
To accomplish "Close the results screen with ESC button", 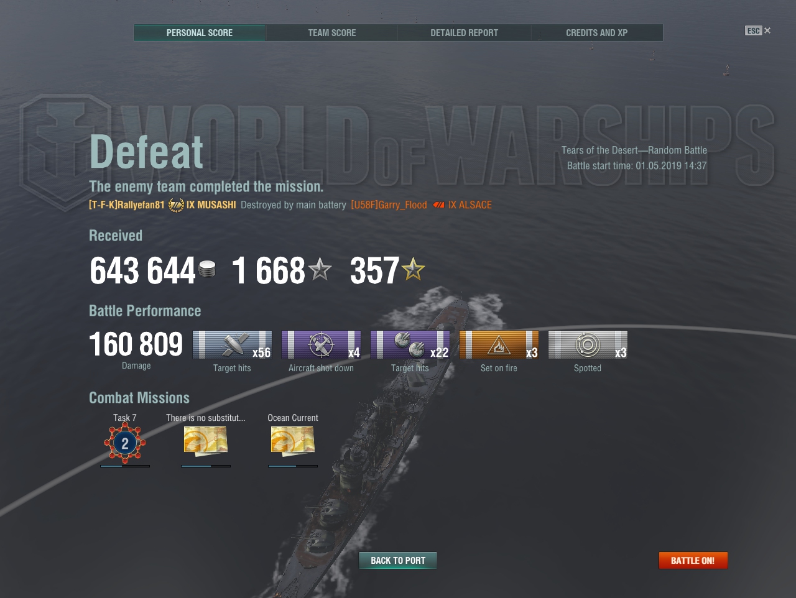I will 757,30.
